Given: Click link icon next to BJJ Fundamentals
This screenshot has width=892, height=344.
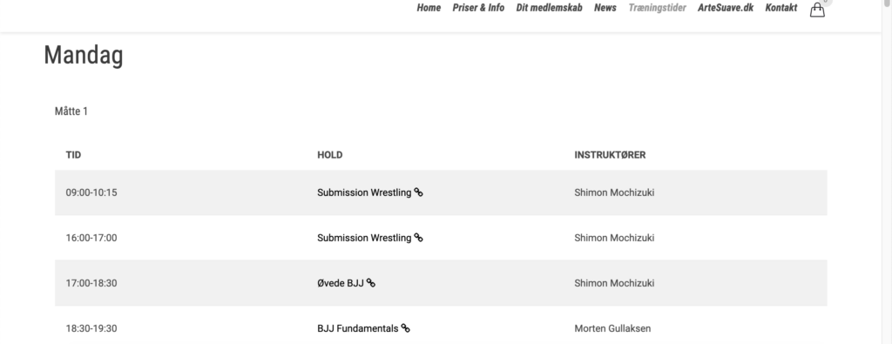Looking at the screenshot, I should coord(406,328).
